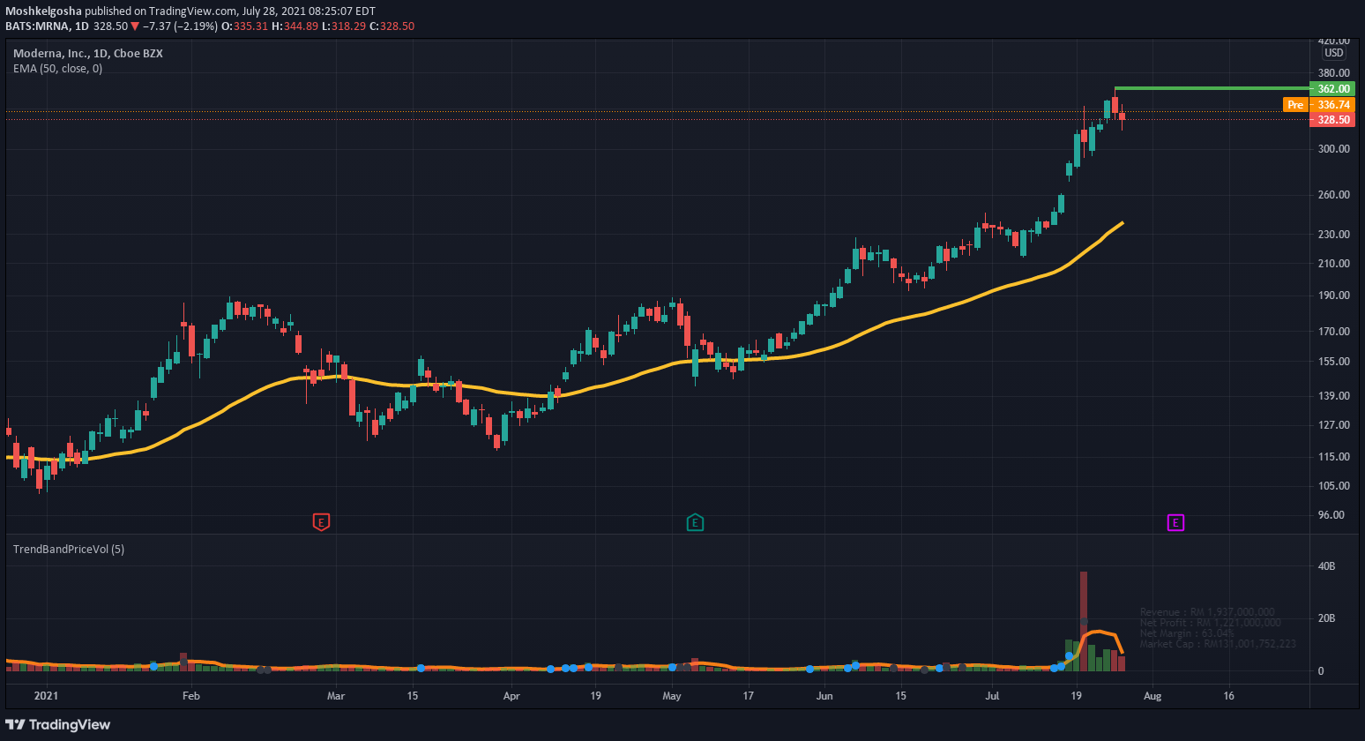This screenshot has height=741, width=1365.
Task: Click the 96.00 price axis value
Action: point(1331,515)
